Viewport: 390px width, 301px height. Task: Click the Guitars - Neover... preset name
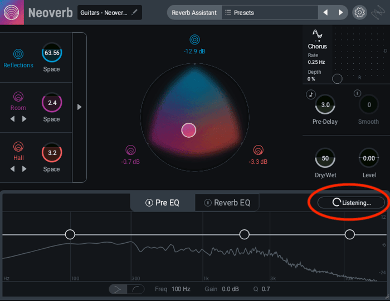point(104,13)
